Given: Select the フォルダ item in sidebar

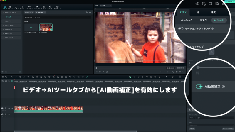Looking at the screenshot, I should coord(9,17).
